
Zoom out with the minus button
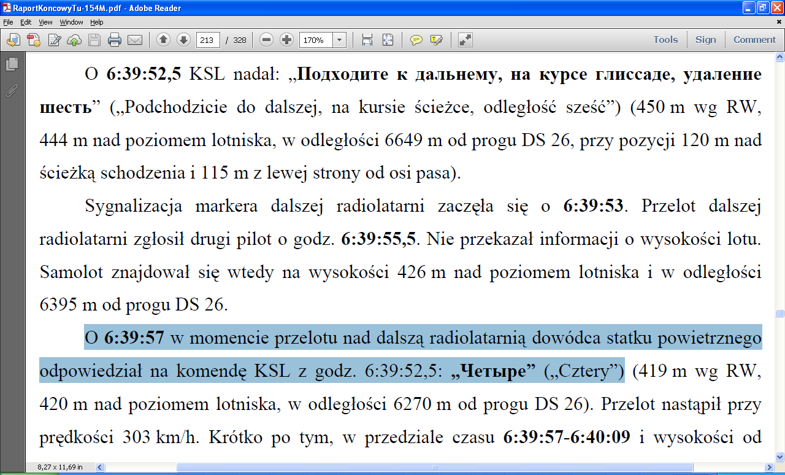[266, 40]
